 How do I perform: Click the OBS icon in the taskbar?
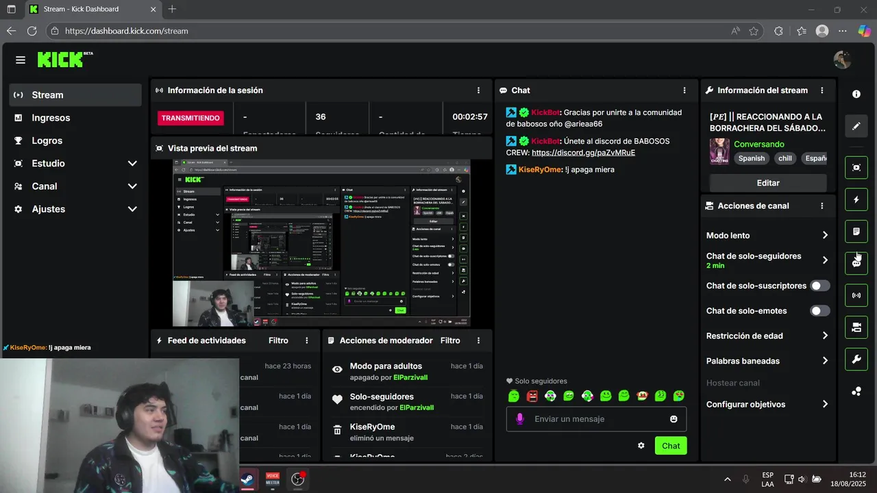[x=298, y=479]
